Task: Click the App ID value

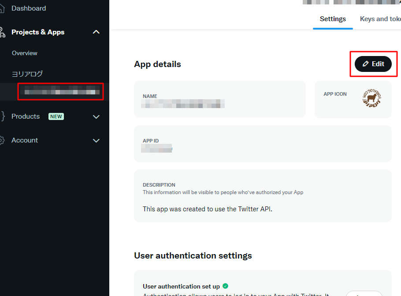Action: pyautogui.click(x=156, y=149)
